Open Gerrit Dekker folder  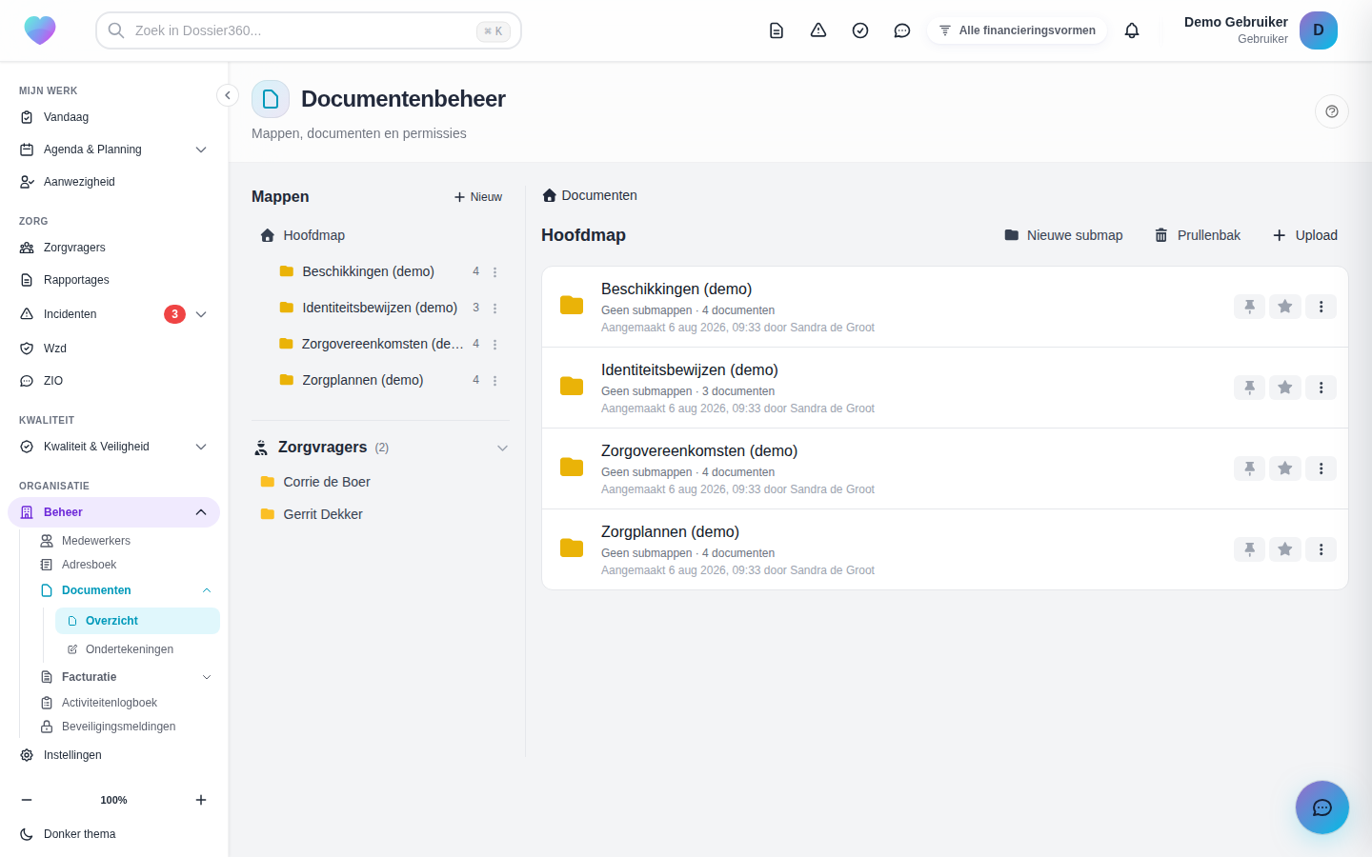pyautogui.click(x=380, y=514)
